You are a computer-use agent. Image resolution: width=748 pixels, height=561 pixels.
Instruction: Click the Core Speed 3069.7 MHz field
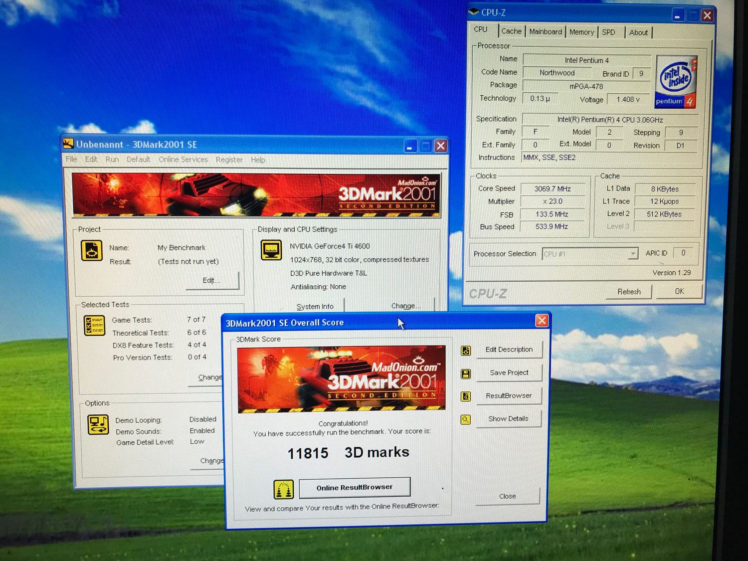553,188
